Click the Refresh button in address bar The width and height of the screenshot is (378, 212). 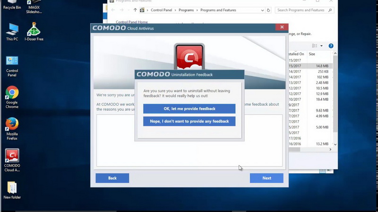268,10
